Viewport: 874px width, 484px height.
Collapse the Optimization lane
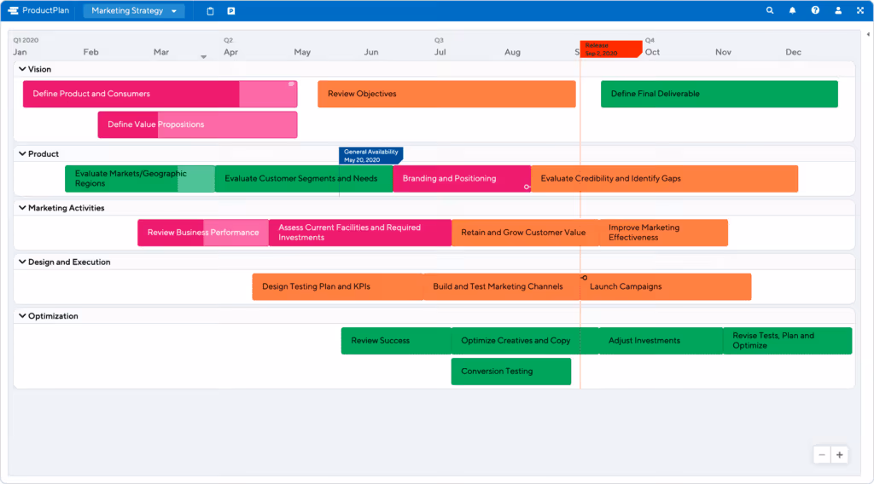coord(22,315)
